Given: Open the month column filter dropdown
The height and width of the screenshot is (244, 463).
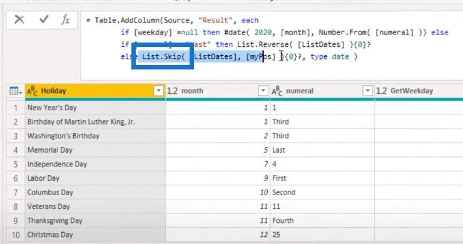Looking at the screenshot, I should point(263,91).
